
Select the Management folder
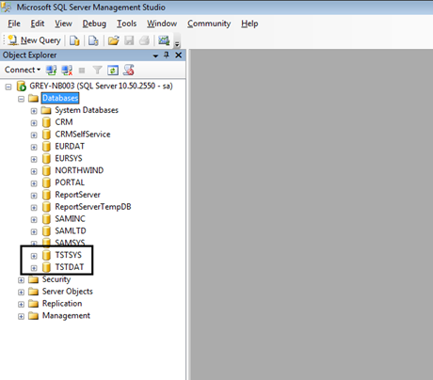click(66, 316)
